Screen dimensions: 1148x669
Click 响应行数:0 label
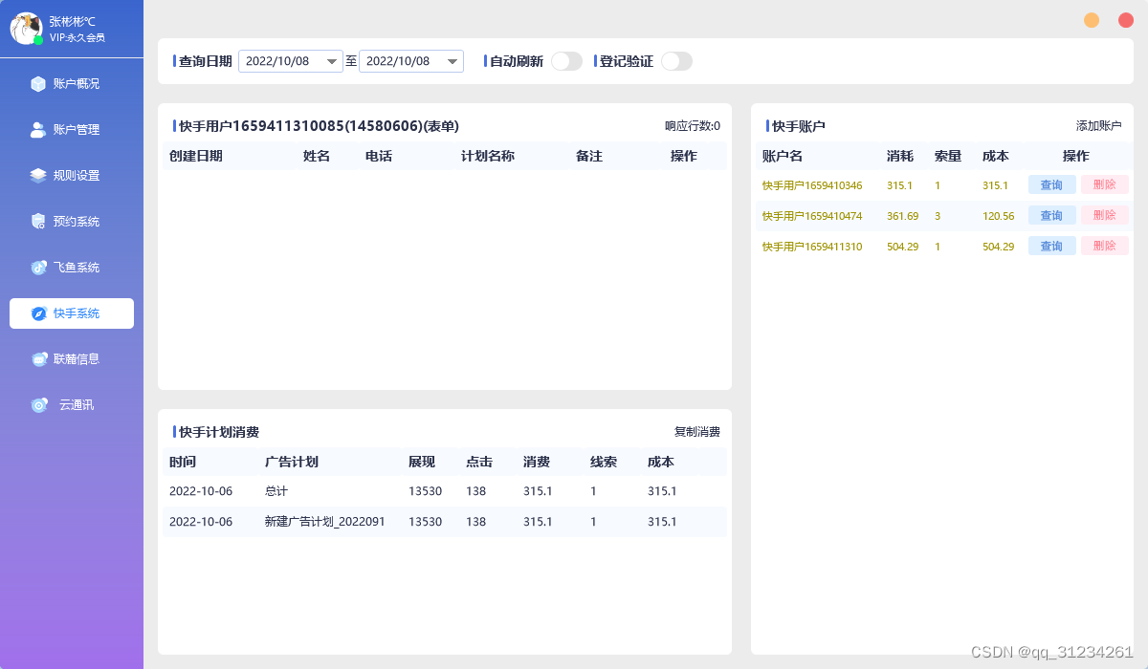click(693, 126)
